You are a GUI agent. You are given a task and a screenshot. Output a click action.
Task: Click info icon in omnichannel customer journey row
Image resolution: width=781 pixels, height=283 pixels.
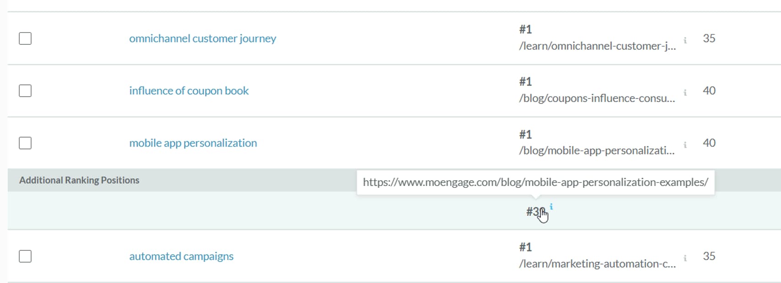coord(685,40)
